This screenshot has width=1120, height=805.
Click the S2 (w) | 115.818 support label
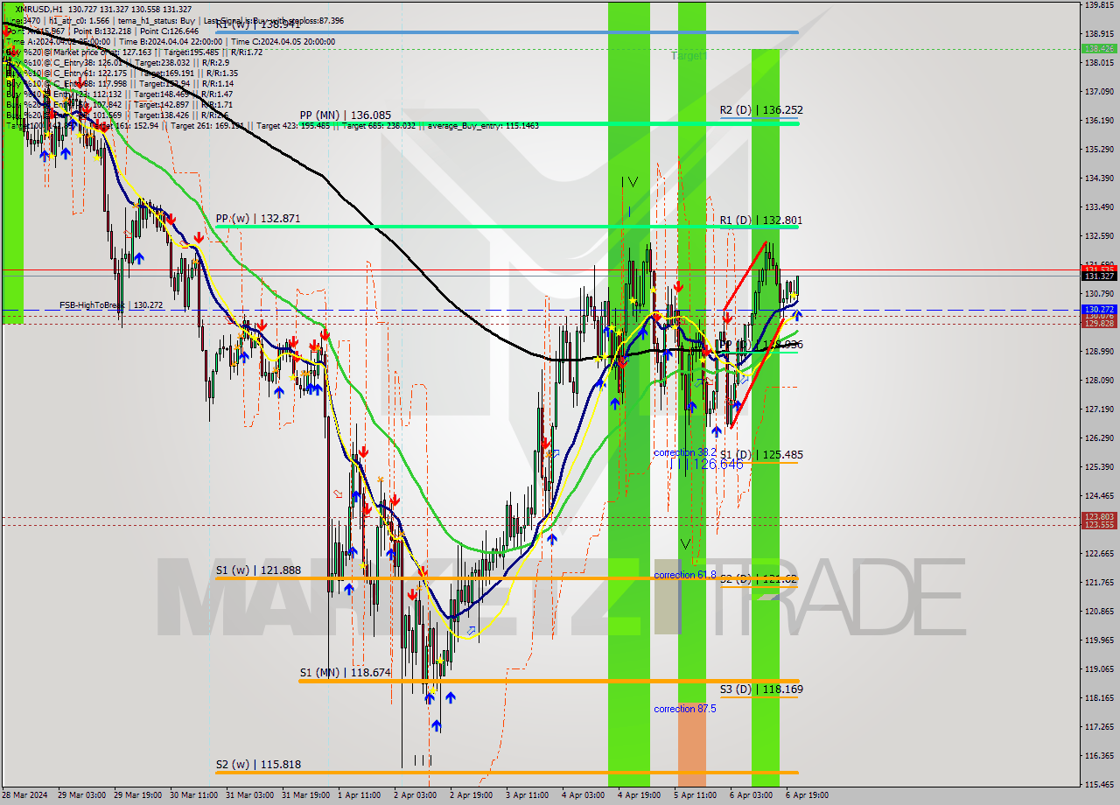(258, 765)
